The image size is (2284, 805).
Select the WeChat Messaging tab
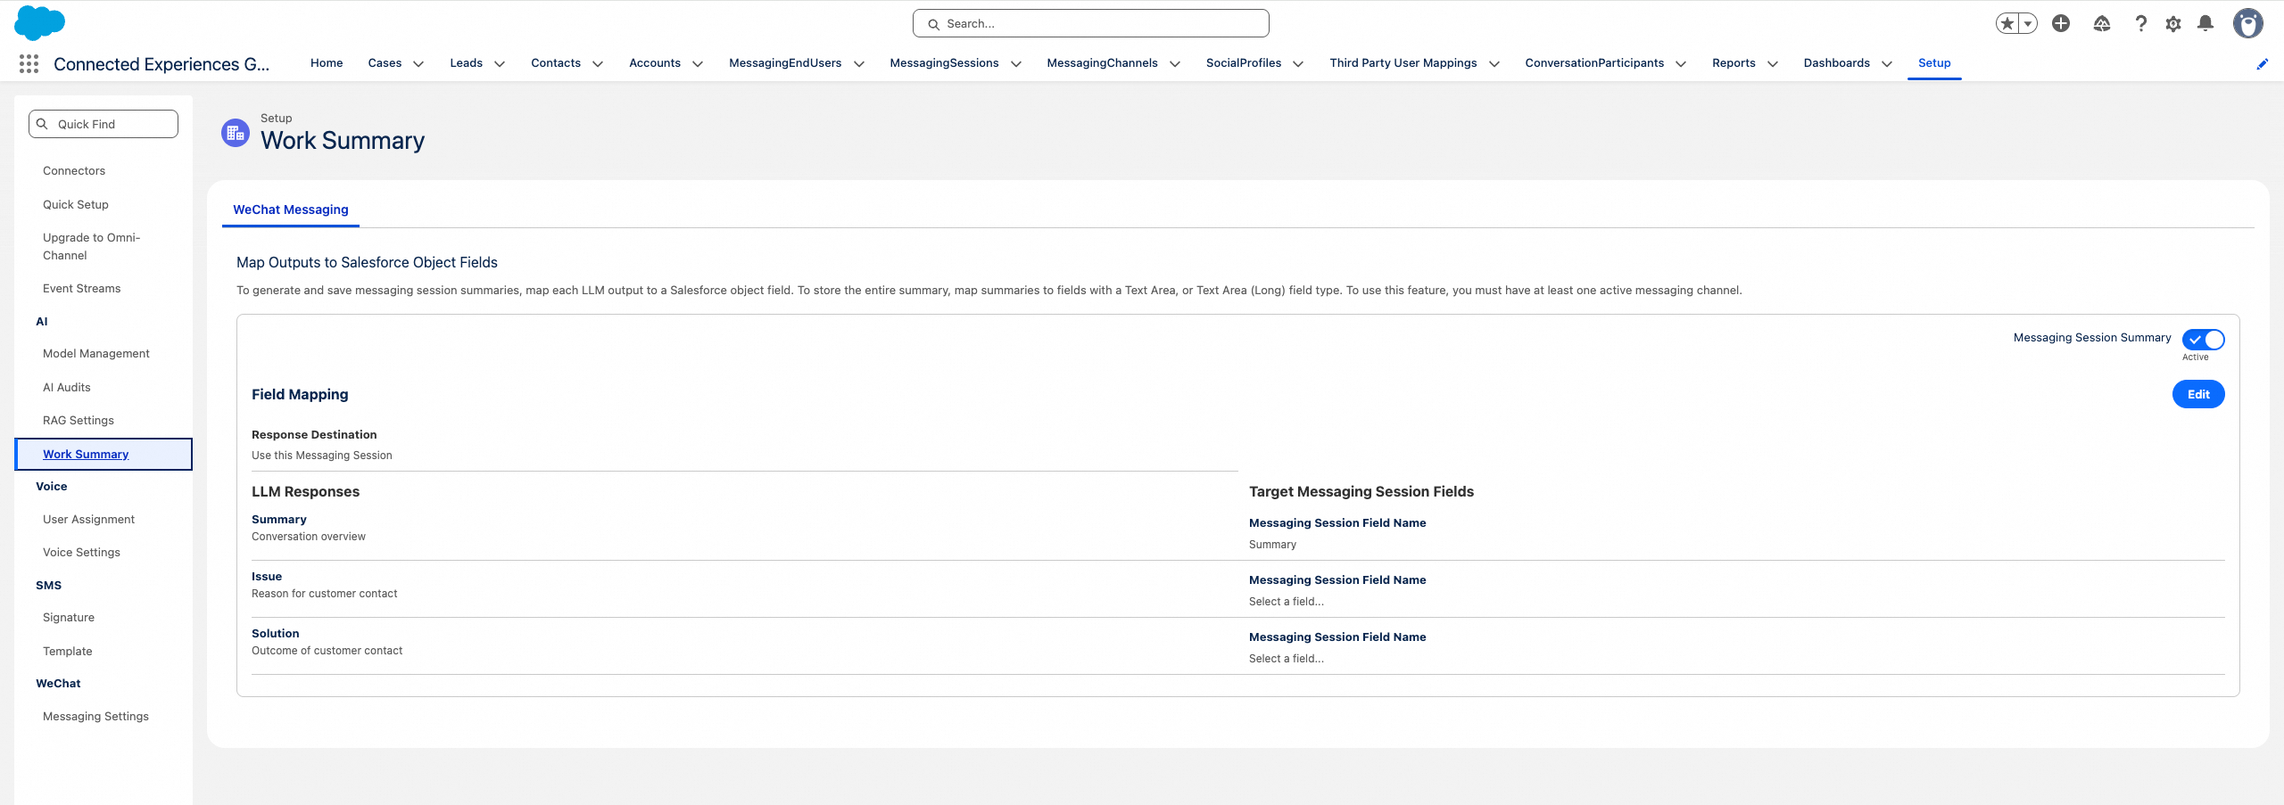291,209
